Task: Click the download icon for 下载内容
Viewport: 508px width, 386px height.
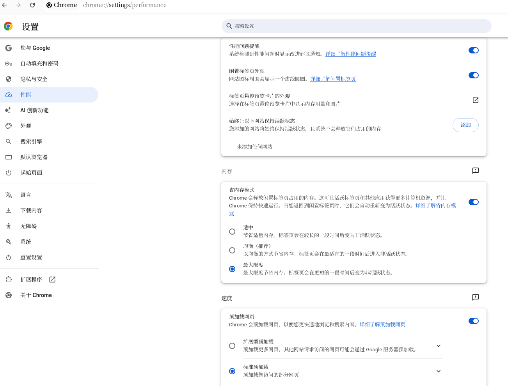Action: (9, 211)
